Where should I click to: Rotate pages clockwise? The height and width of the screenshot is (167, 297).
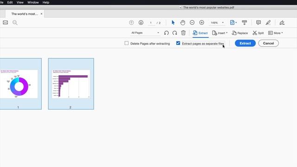pyautogui.click(x=174, y=33)
